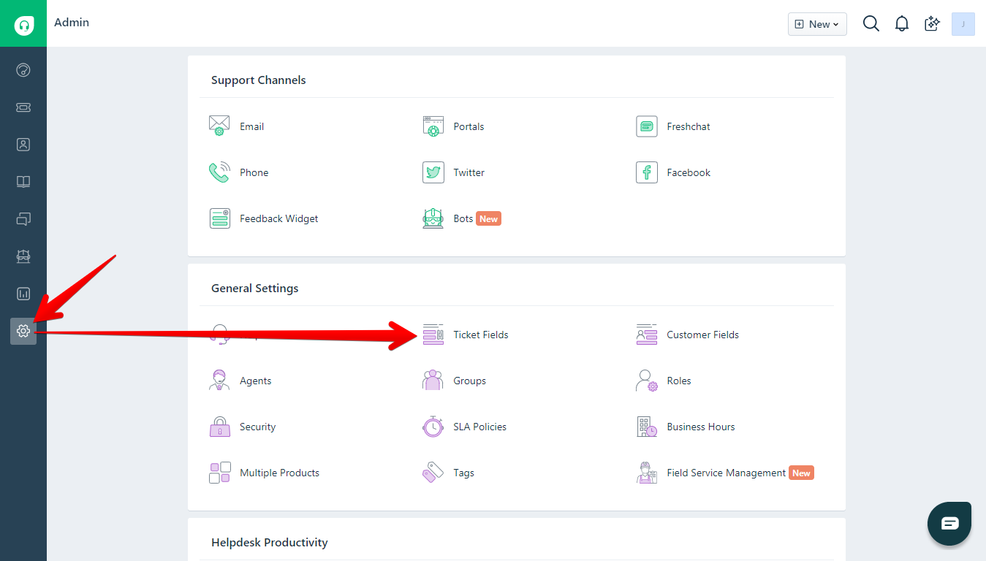Open the user profile avatar
This screenshot has height=561, width=986.
963,24
